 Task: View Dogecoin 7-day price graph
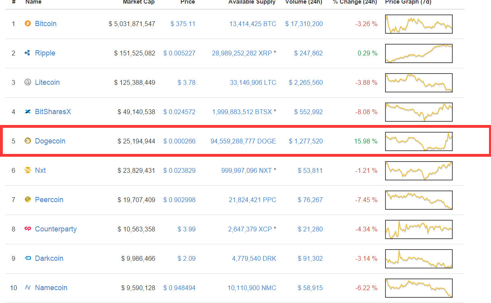[x=419, y=141]
